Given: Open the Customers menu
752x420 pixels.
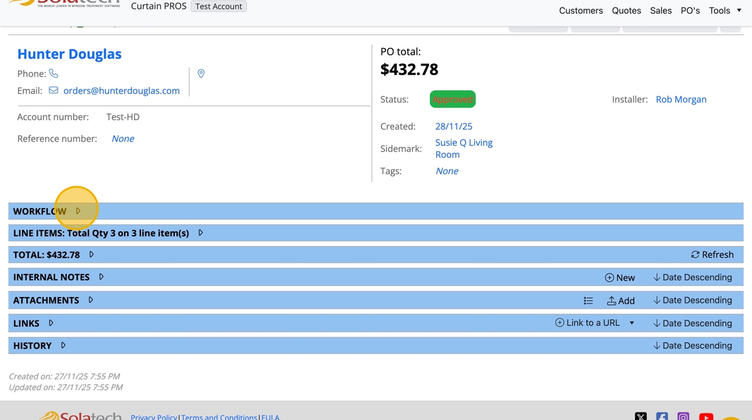Looking at the screenshot, I should (581, 10).
